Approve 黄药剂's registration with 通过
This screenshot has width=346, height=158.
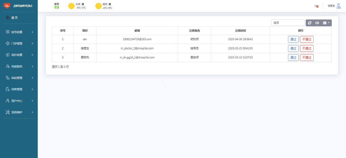coord(293,58)
